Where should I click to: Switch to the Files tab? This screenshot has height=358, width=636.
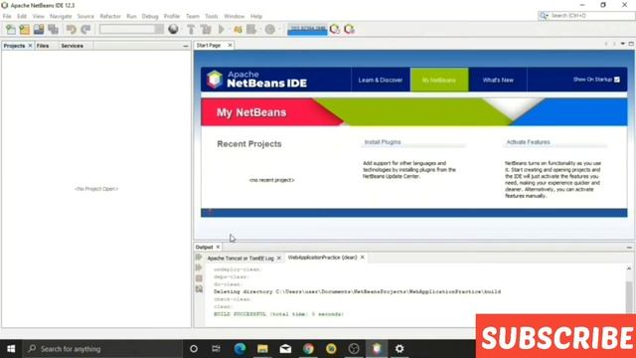coord(43,46)
